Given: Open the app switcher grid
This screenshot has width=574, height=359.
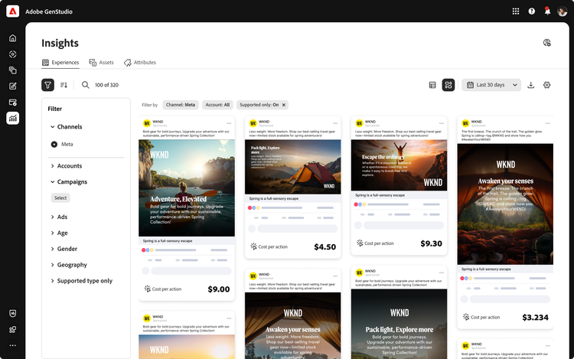Looking at the screenshot, I should click(516, 11).
